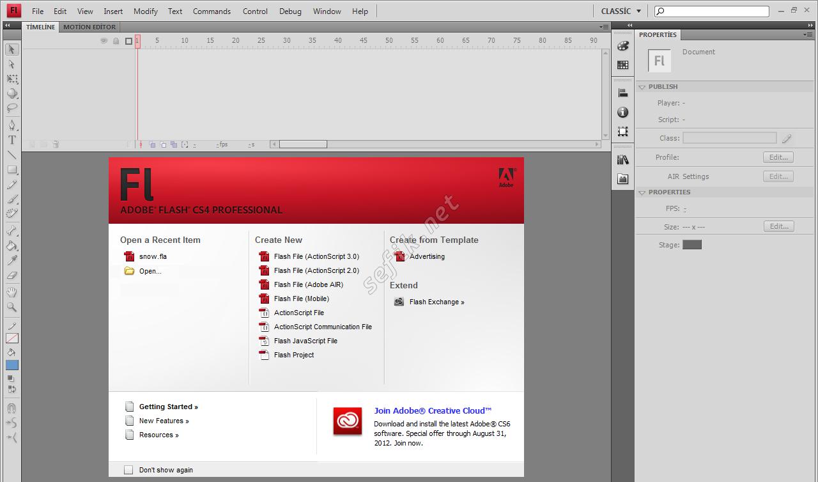This screenshot has height=482, width=818.
Task: Check the Don't show again box
Action: (x=128, y=470)
